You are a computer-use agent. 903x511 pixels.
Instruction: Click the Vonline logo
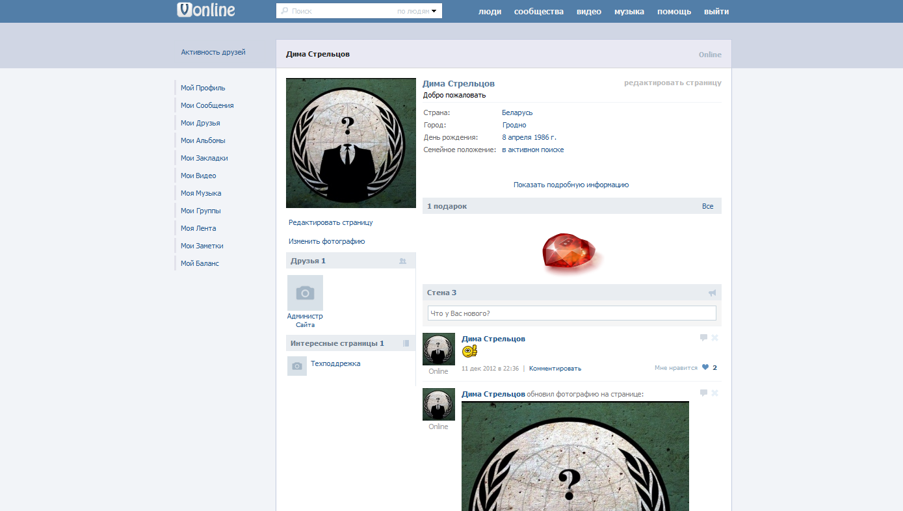tap(205, 10)
